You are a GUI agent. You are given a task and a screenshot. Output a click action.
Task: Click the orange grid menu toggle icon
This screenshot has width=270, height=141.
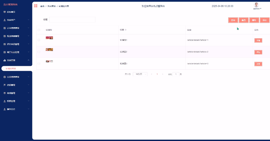pos(36,6)
